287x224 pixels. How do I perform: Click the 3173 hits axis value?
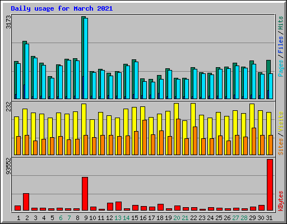(x=8, y=22)
